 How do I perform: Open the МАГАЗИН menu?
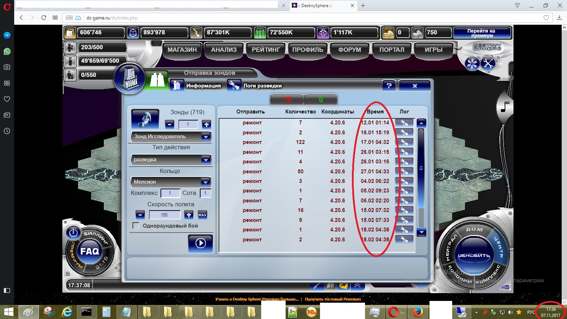point(182,50)
